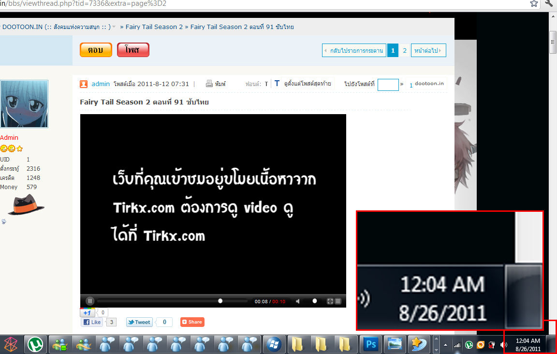Click the taskbar toolbar scroll-up arrow
Screen dimensions: 557x354
[437, 339]
